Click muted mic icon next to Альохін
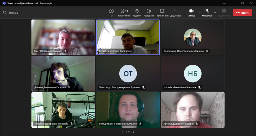Image resolution: width=256 pixels, height=136 pixels. click(140, 123)
